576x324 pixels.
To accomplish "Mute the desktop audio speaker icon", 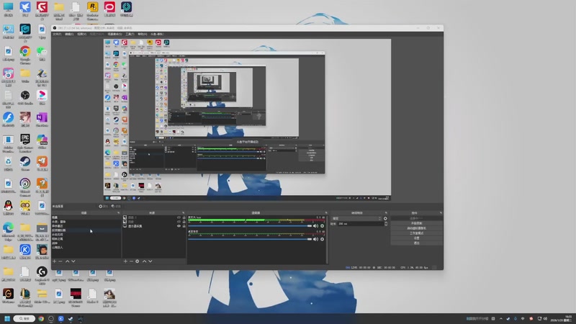I will tap(315, 239).
